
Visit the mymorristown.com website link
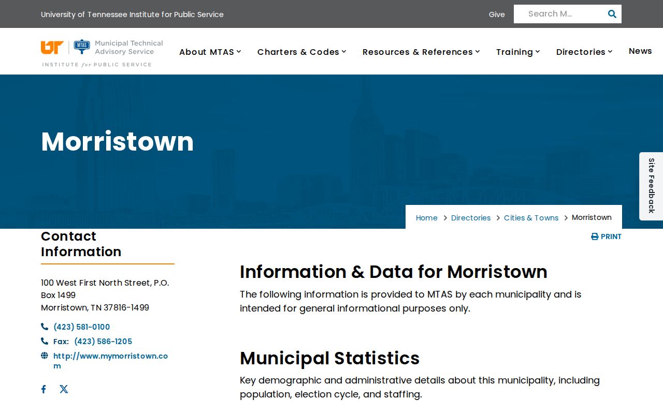coord(111,361)
